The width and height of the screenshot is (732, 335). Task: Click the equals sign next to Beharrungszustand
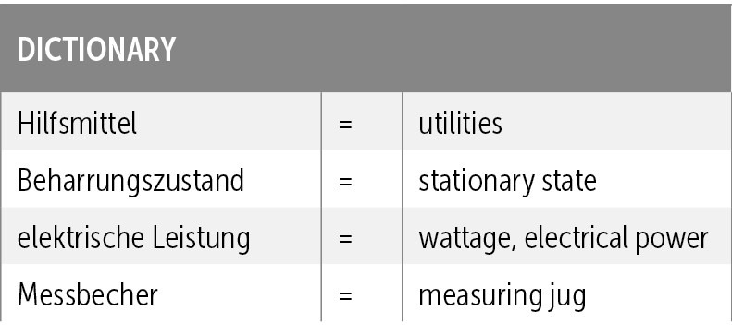coord(345,182)
